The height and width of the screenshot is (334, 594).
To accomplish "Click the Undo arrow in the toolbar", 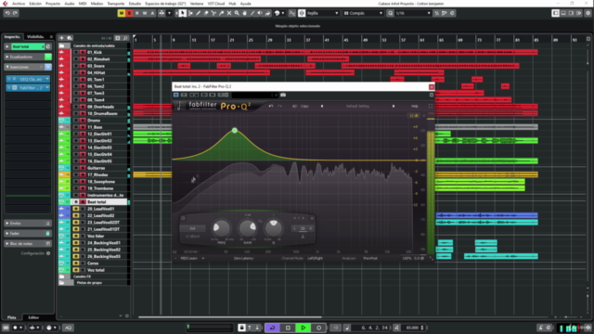I will (x=7, y=13).
